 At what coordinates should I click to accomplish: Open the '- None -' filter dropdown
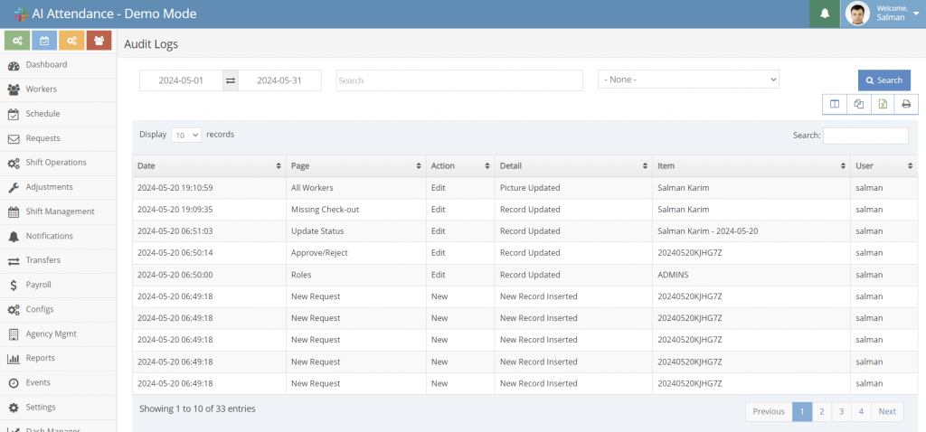click(x=688, y=80)
